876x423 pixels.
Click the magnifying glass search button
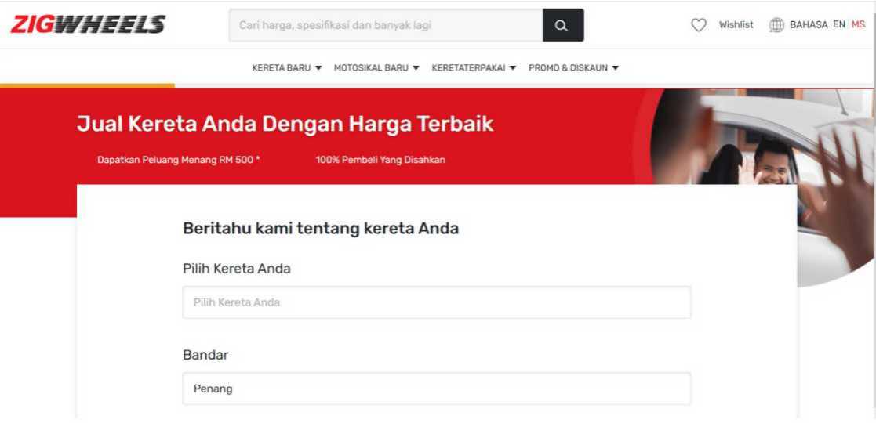click(562, 25)
